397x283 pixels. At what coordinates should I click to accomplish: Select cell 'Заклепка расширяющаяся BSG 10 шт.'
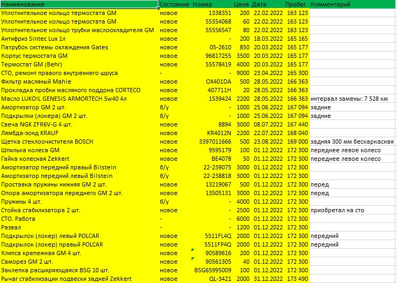pyautogui.click(x=79, y=270)
